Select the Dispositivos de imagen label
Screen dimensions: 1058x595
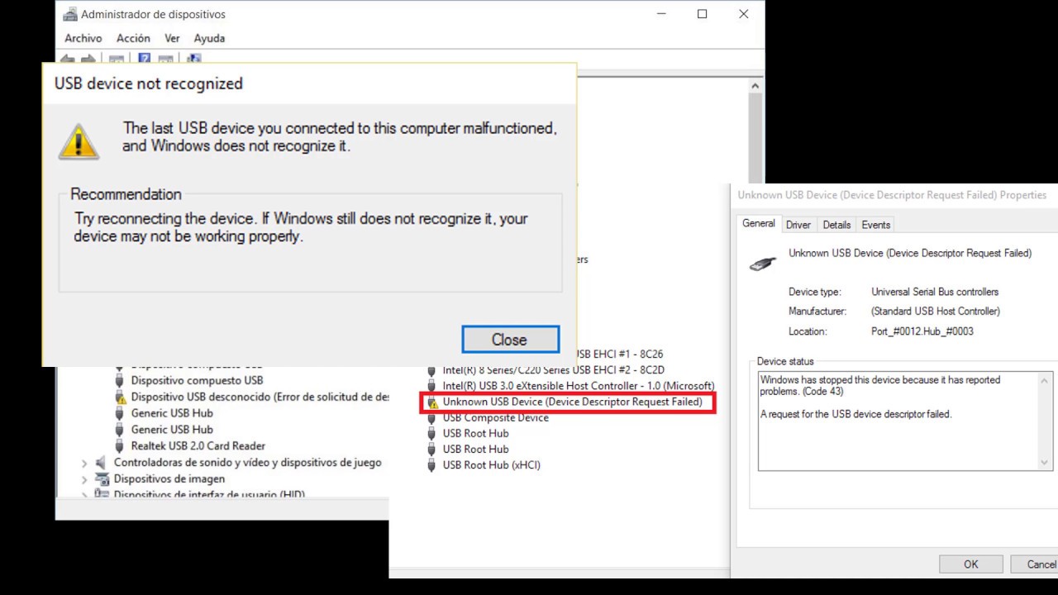pos(169,478)
